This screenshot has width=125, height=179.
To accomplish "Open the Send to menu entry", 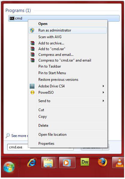I will click(68, 101).
